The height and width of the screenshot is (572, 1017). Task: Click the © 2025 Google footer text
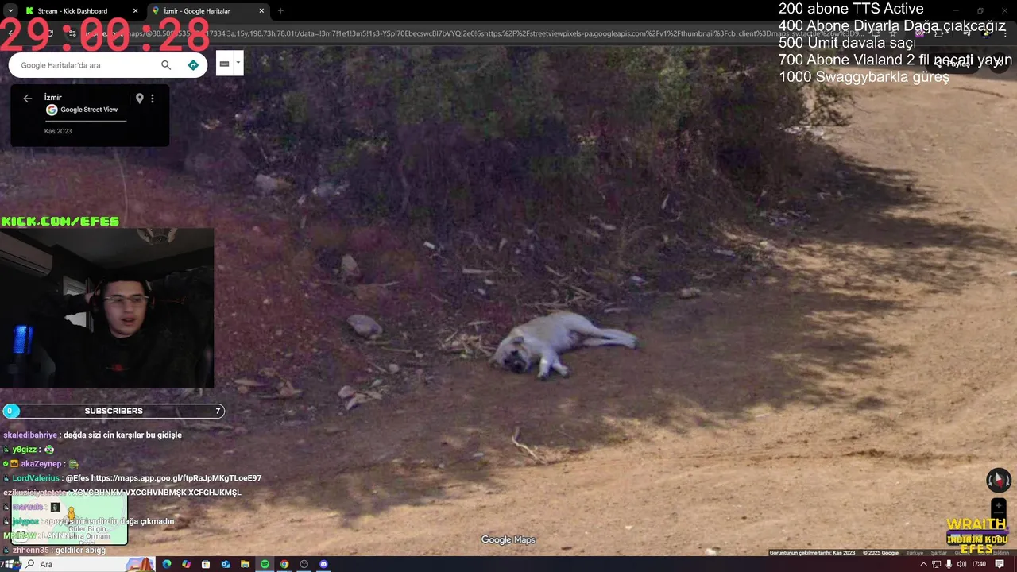pos(881,553)
